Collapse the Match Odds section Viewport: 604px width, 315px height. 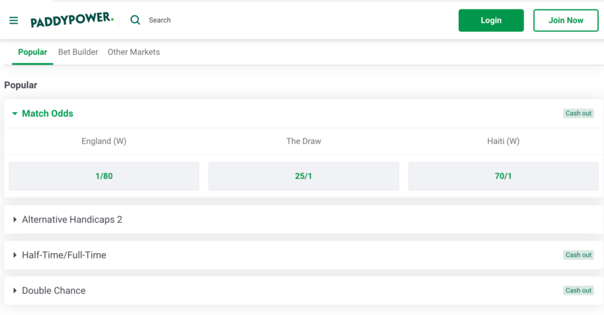pos(15,114)
